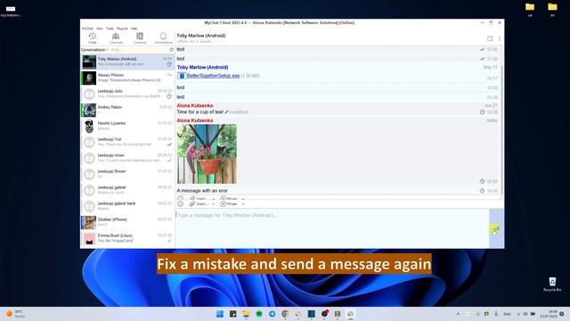The width and height of the screenshot is (570, 321).
Task: Click the Toby Marlow (Android) chat header name
Action: point(201,36)
